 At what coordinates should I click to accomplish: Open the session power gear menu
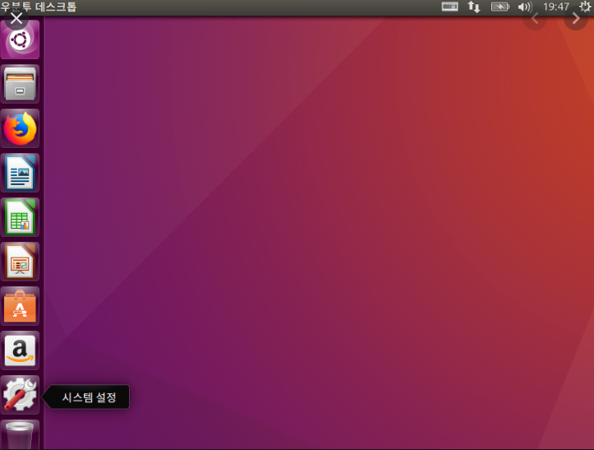(585, 7)
